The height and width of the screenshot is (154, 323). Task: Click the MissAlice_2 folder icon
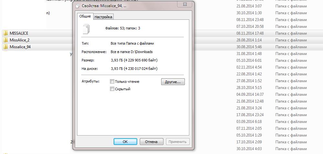[x=6, y=40]
